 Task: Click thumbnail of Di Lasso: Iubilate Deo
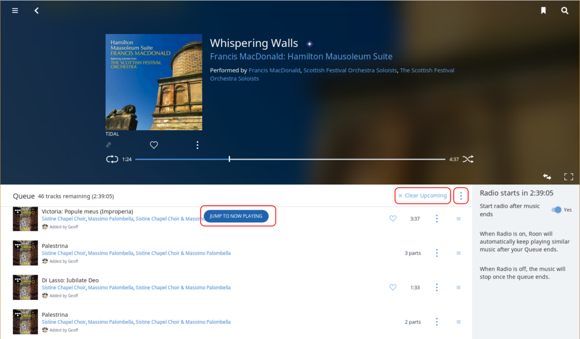(x=25, y=287)
